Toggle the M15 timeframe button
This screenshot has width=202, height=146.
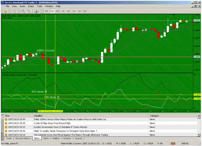coord(52,11)
